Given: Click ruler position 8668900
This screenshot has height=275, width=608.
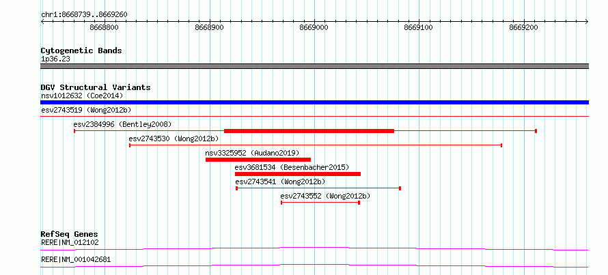Looking at the screenshot, I should [210, 27].
